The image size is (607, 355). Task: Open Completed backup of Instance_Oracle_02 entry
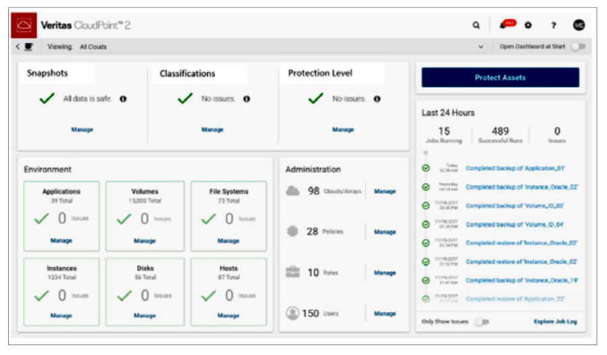click(x=522, y=187)
